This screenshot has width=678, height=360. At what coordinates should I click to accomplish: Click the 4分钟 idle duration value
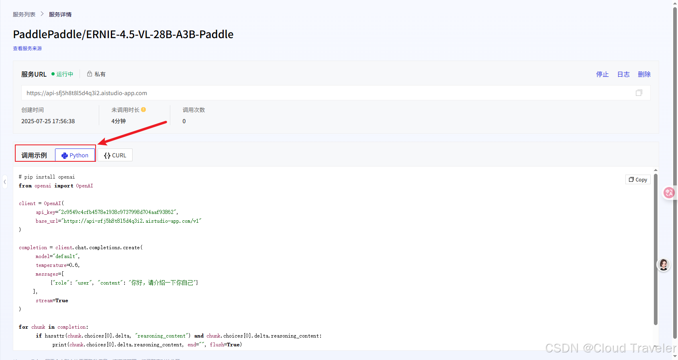[x=118, y=121]
